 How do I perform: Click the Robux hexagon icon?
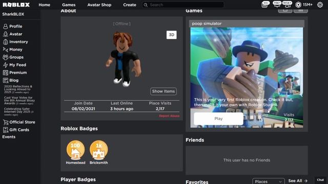pos(298,5)
